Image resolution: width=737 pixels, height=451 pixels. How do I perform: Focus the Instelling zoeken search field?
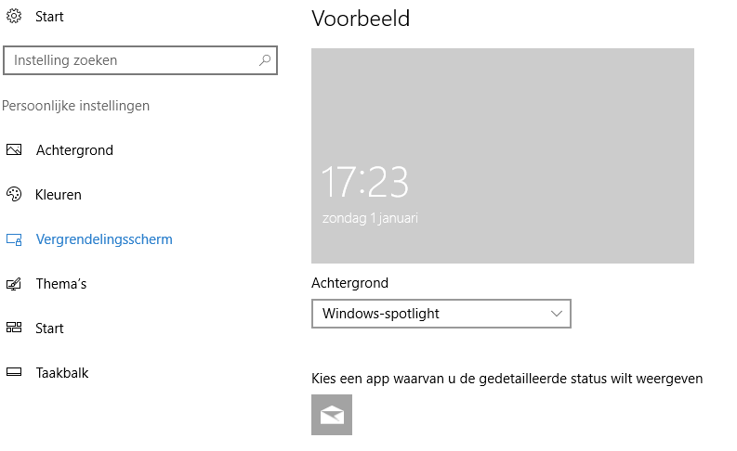click(x=140, y=60)
